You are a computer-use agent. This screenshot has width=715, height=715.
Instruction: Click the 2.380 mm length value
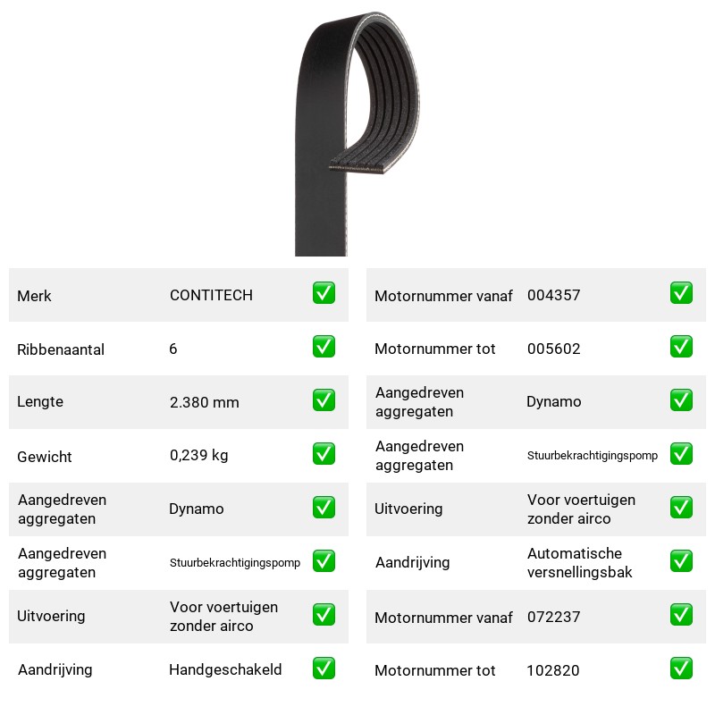coord(205,402)
